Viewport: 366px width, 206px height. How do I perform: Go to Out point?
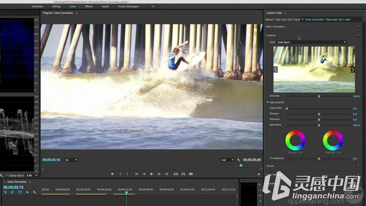[167, 174]
